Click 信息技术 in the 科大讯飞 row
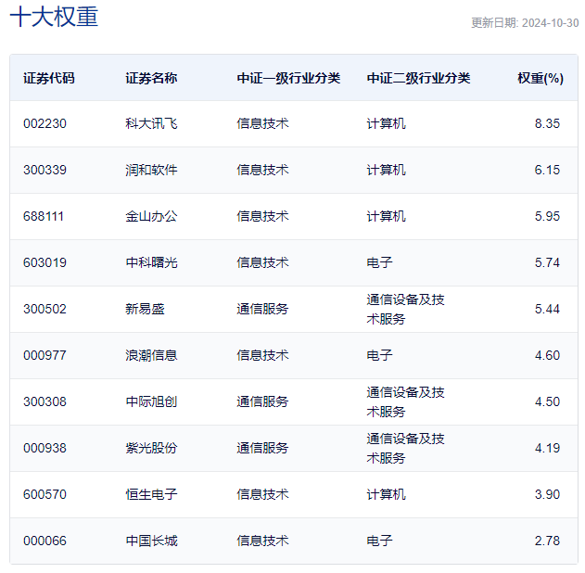This screenshot has height=573, width=585. (x=262, y=123)
